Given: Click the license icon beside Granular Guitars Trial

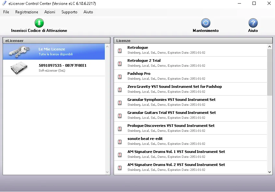Looking at the screenshot, I should click(120, 116).
